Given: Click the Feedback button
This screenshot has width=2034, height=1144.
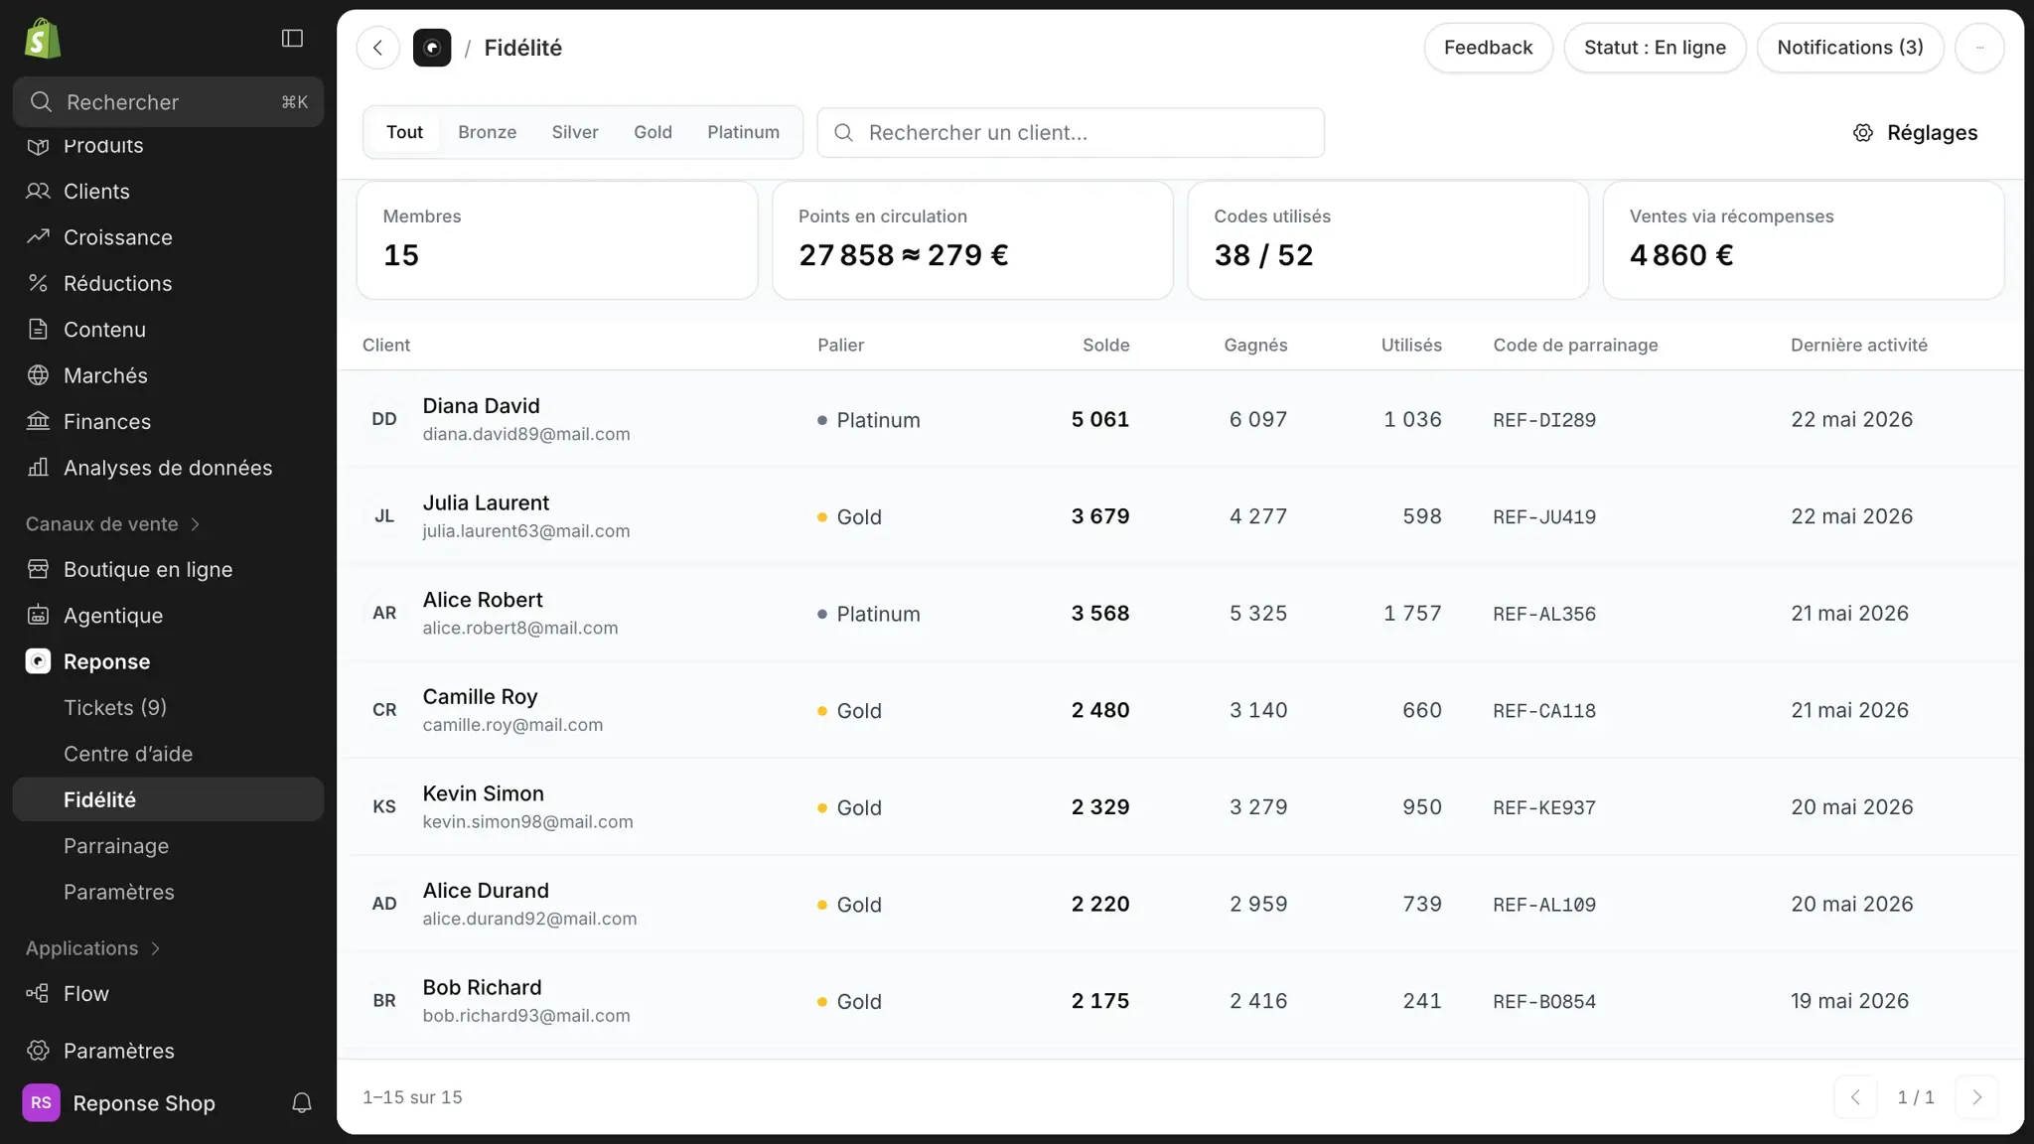Looking at the screenshot, I should pos(1488,48).
